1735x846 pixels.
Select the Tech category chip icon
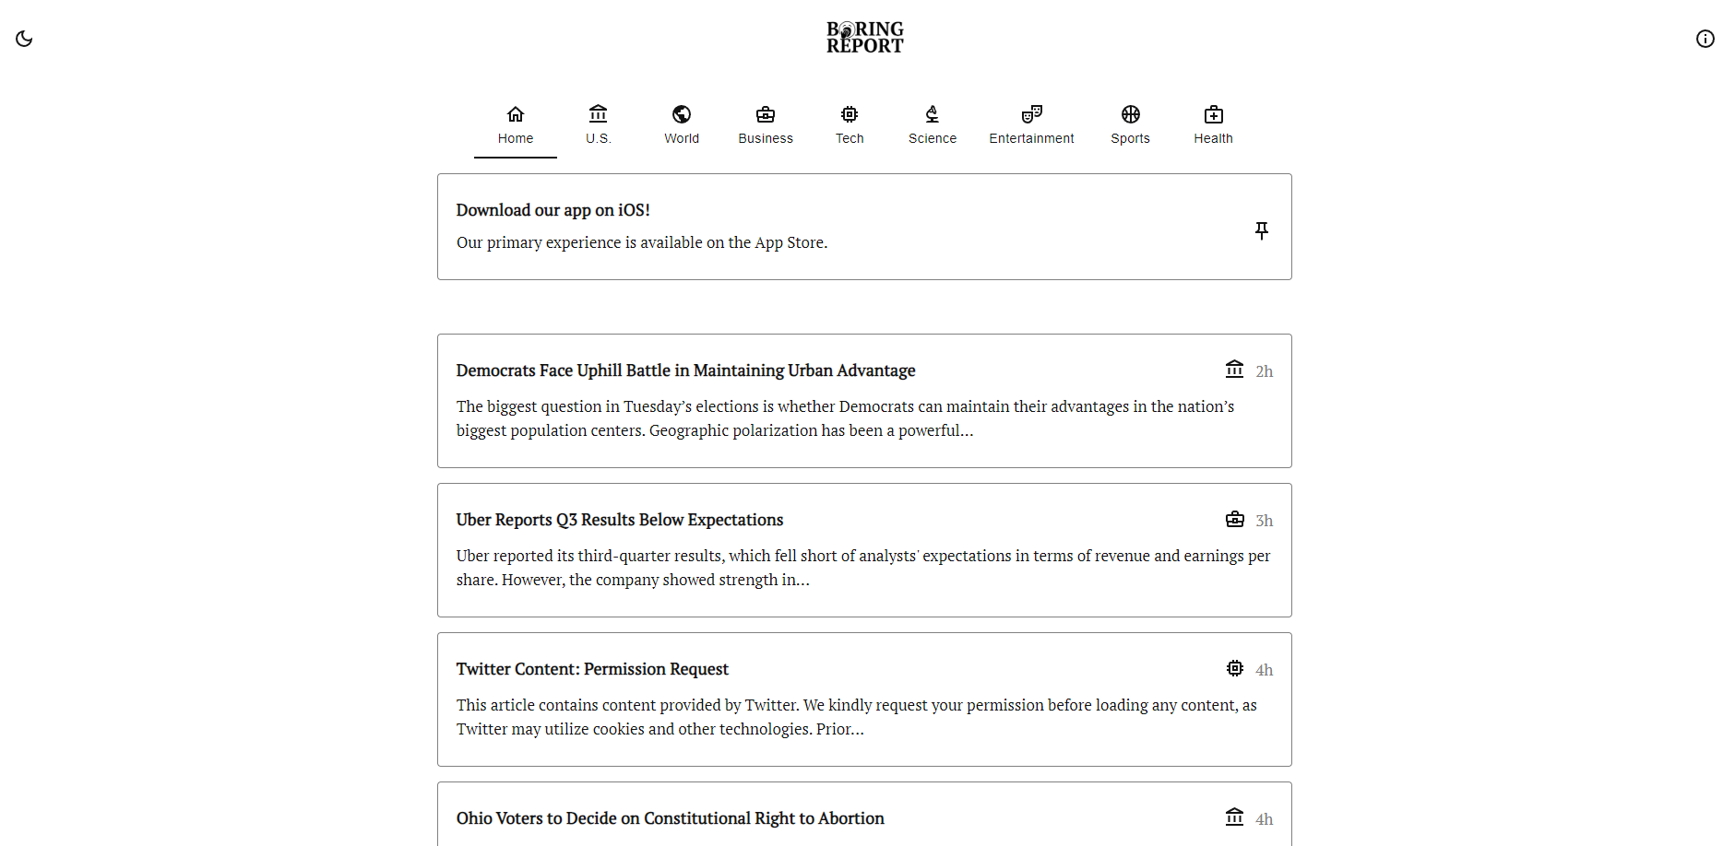coord(849,114)
